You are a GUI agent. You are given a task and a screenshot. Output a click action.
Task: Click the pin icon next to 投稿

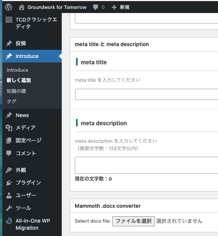[x=9, y=43]
